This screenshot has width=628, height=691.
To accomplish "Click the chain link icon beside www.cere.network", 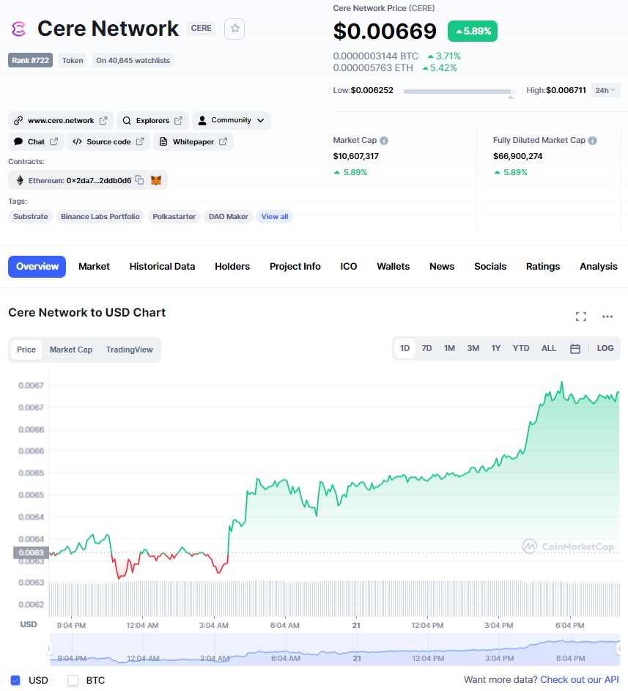I will click(x=18, y=120).
